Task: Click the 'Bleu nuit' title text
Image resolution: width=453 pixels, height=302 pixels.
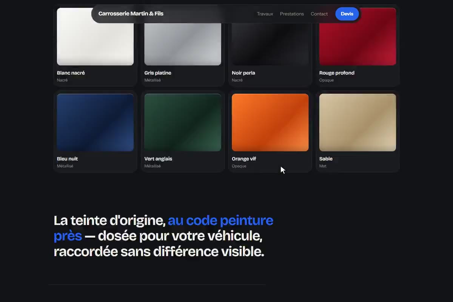Action: coord(68,159)
